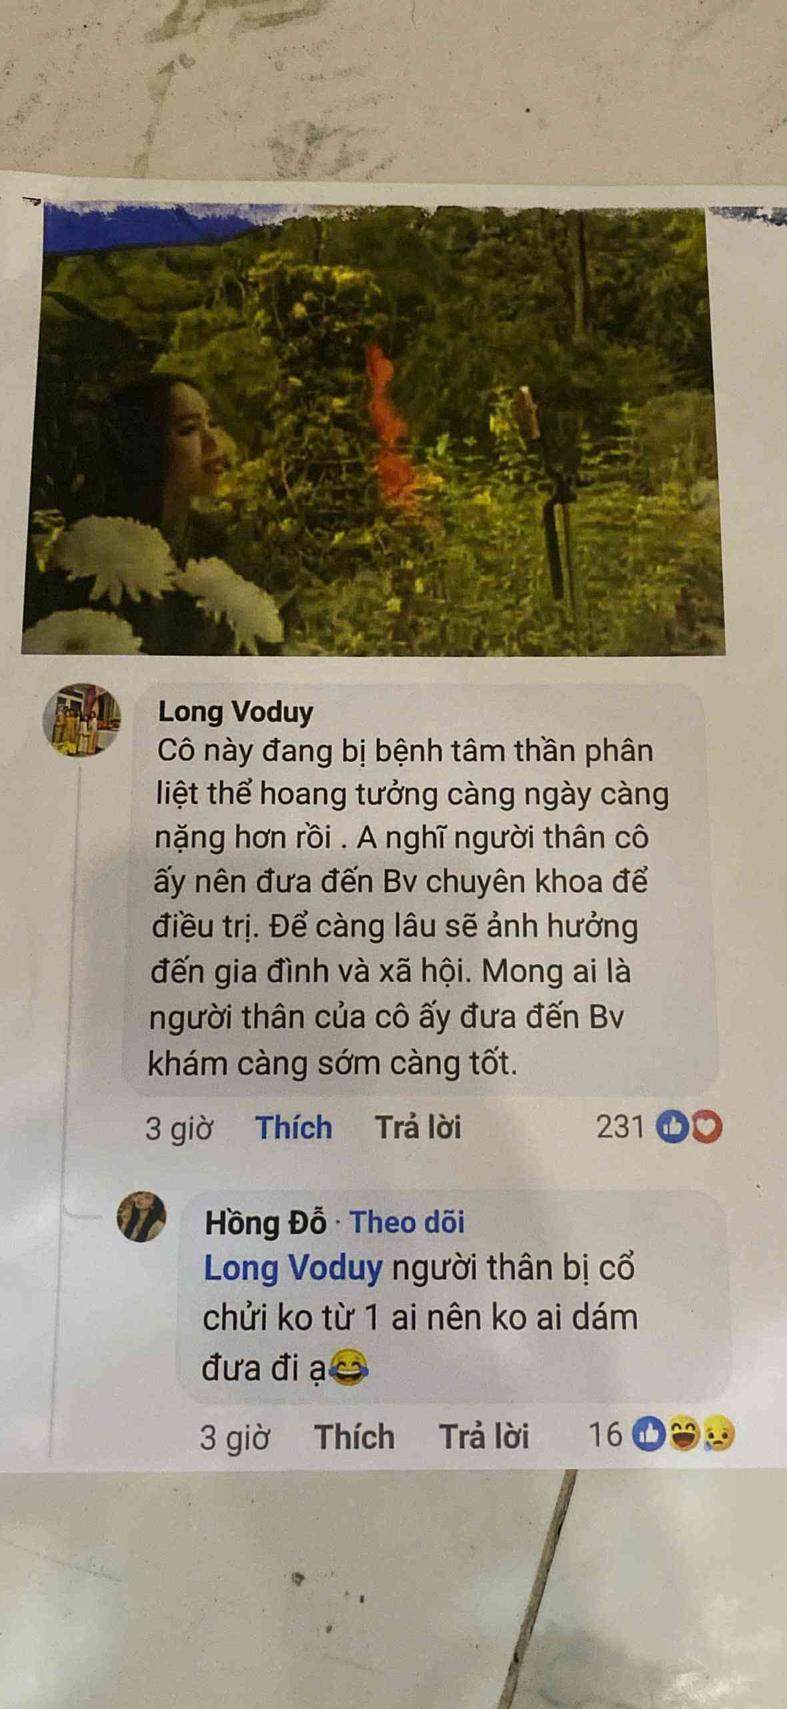Image resolution: width=787 pixels, height=1709 pixels.
Task: Open Long Voduy's profile picture
Action: pyautogui.click(x=81, y=720)
